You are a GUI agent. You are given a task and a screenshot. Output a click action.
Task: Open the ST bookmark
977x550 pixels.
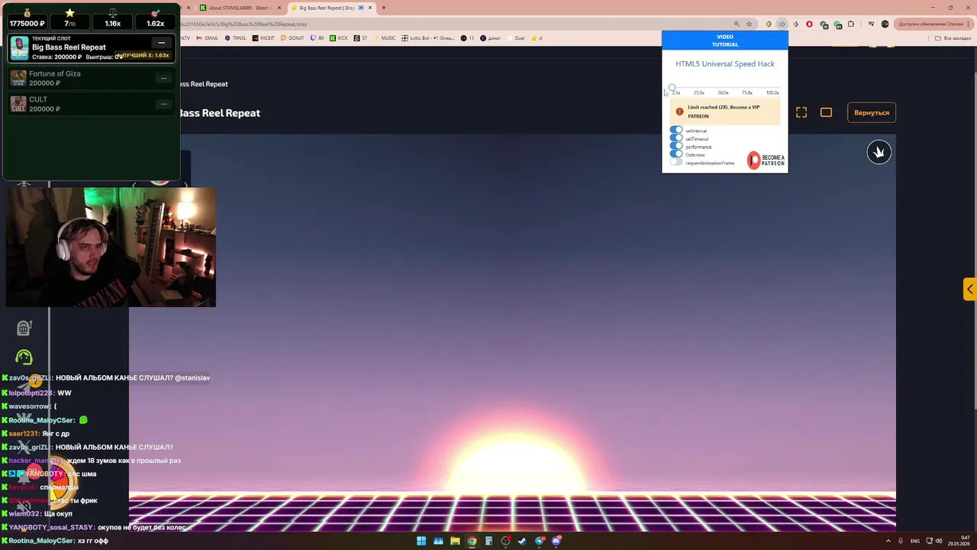[x=361, y=37]
